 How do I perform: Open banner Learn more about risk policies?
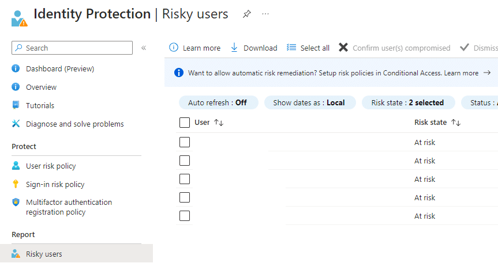(461, 73)
